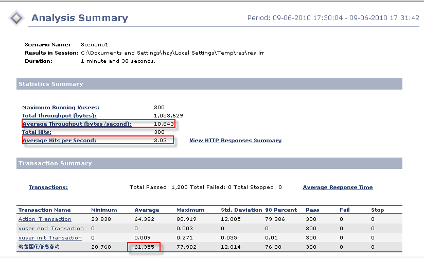Image resolution: width=424 pixels, height=258 pixels.
Task: Click the Transactions link
Action: coord(48,187)
